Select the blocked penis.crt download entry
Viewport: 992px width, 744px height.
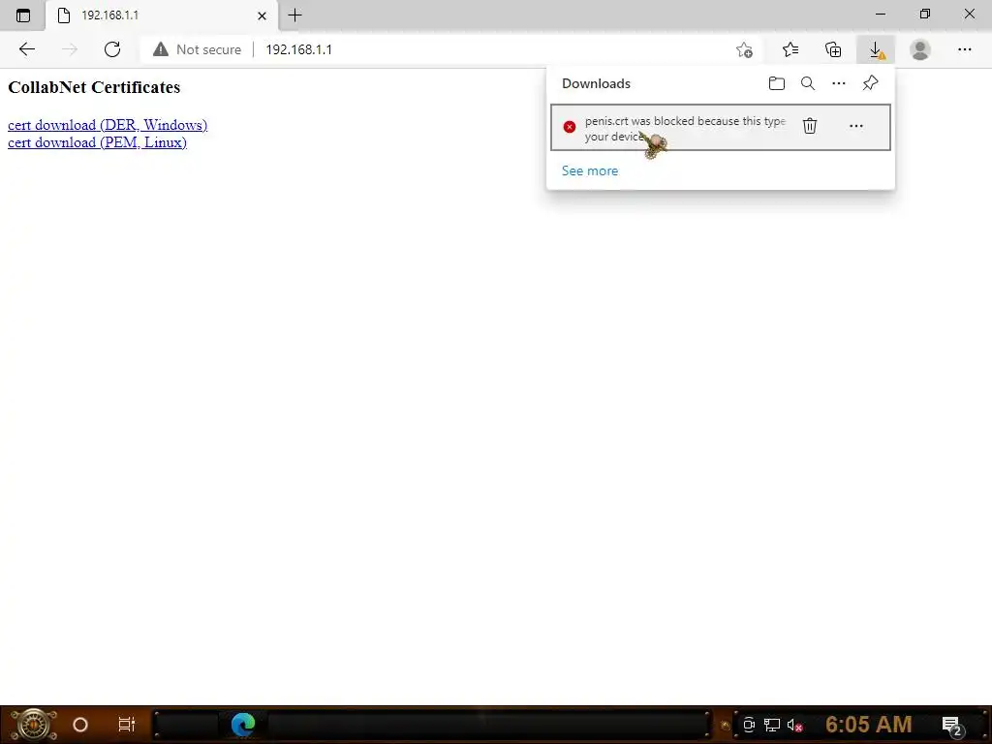click(721, 127)
